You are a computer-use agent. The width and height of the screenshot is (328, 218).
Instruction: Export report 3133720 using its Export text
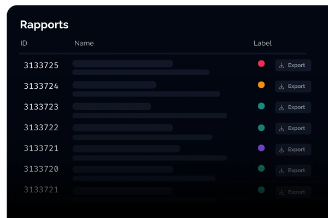click(x=296, y=171)
